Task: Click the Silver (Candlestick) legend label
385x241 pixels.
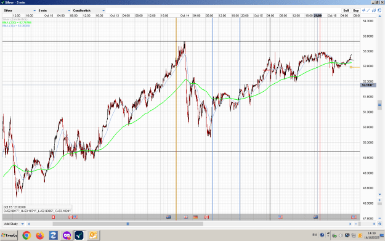Action: [x=15, y=19]
